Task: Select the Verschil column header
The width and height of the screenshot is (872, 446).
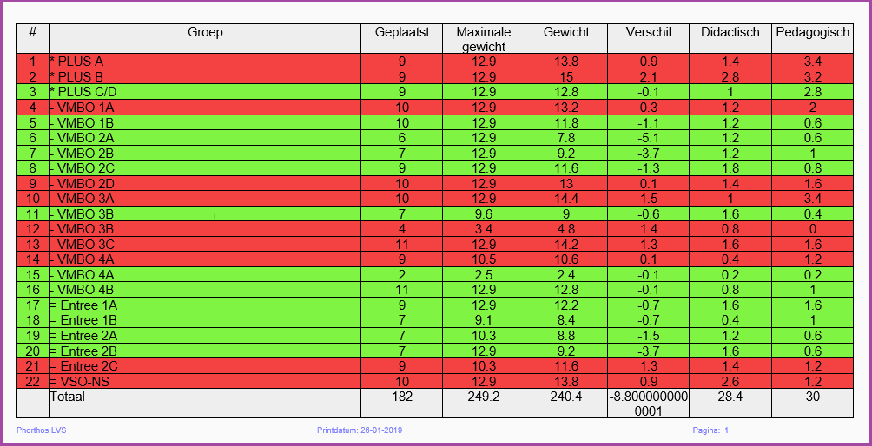Action: click(649, 32)
